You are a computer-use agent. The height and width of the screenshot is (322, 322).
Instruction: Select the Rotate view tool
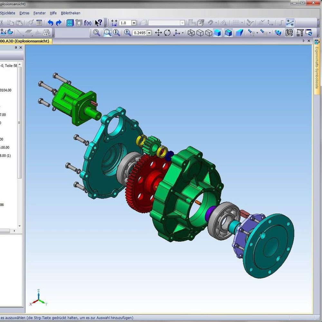pos(167,33)
